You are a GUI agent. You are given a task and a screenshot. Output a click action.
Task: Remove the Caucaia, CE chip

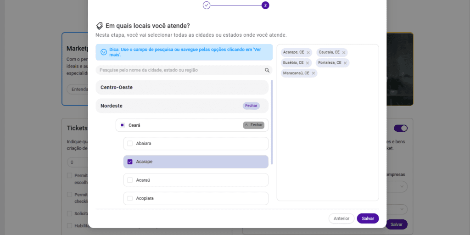coord(343,53)
